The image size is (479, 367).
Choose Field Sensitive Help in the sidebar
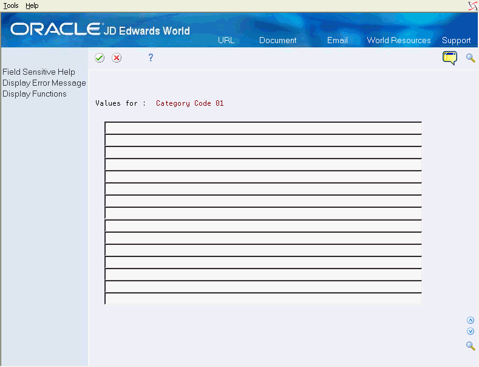click(x=39, y=72)
